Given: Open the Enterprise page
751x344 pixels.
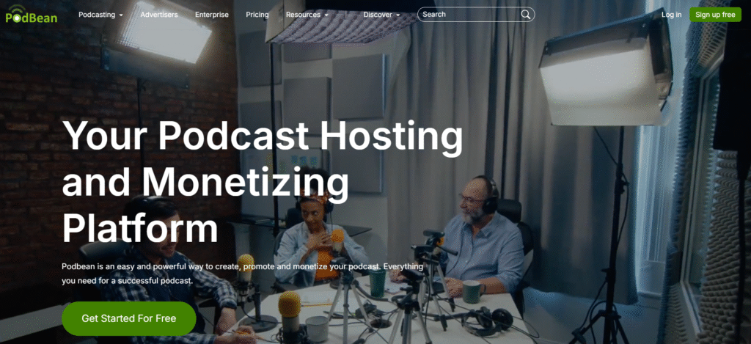Looking at the screenshot, I should [x=212, y=15].
